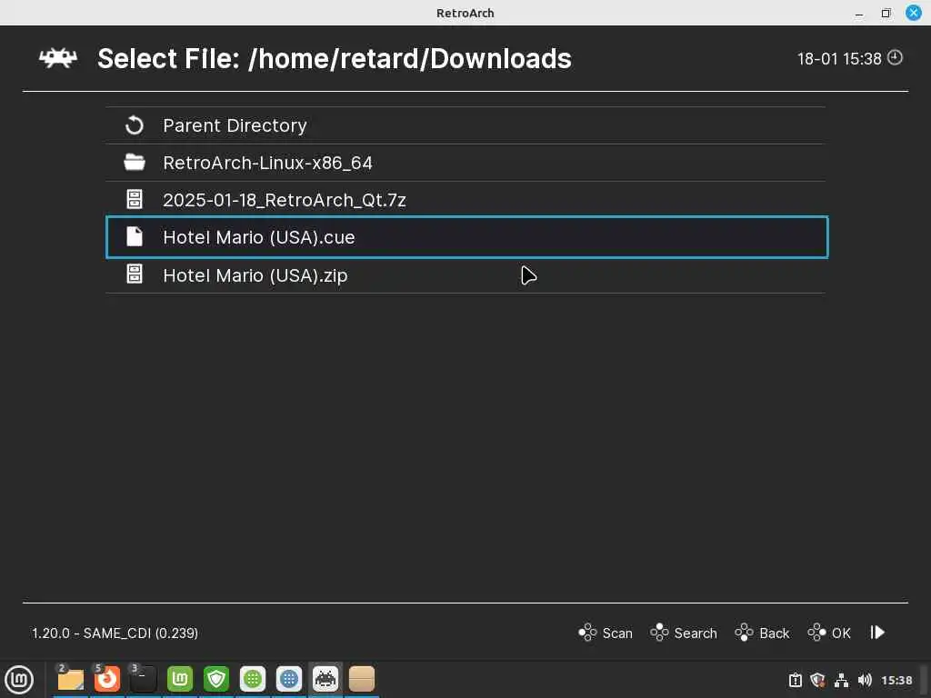Click the Select File path title

(x=335, y=59)
